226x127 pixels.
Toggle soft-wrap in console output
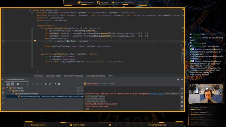coord(182,97)
